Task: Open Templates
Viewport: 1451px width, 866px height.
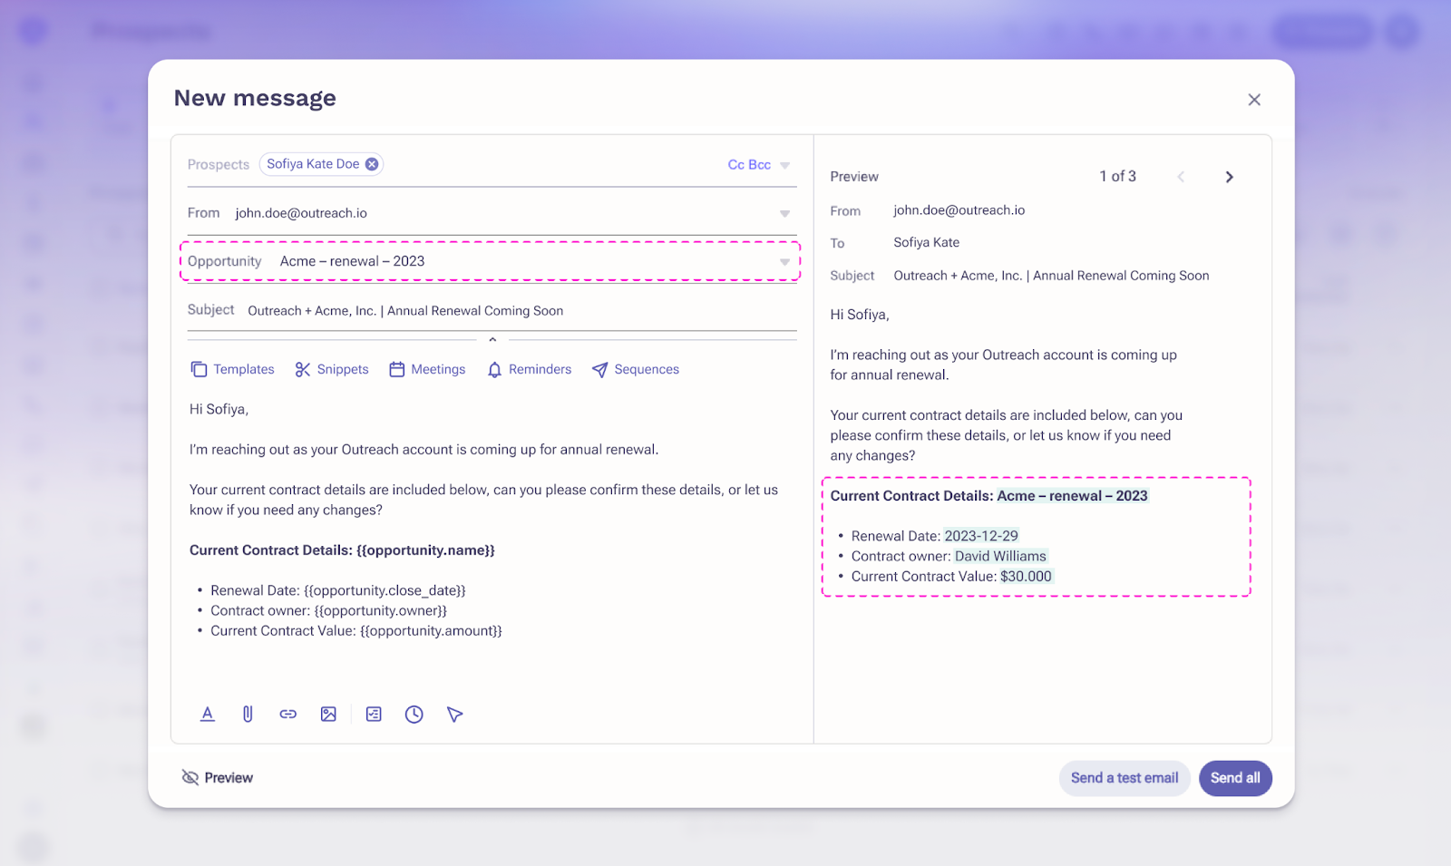Action: [x=233, y=369]
